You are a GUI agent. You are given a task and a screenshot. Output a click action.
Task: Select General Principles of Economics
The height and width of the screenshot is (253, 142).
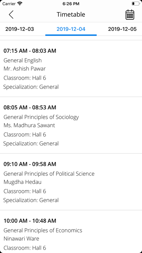point(43,230)
